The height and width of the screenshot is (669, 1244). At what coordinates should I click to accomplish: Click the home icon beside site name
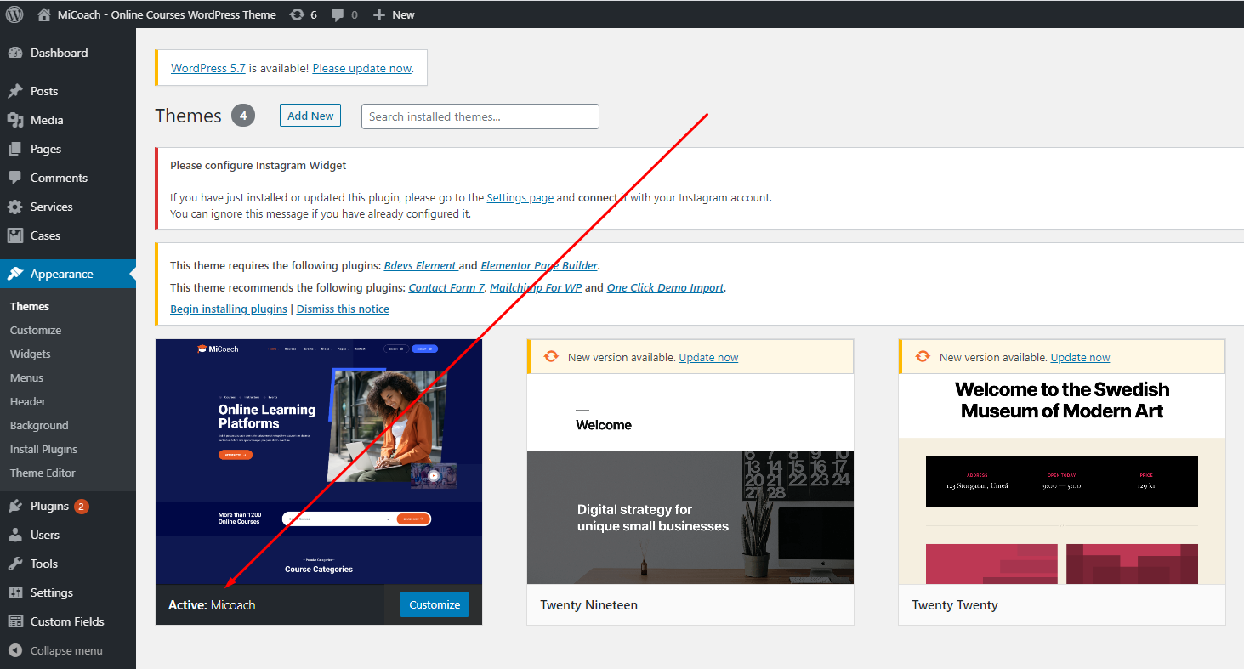(44, 14)
